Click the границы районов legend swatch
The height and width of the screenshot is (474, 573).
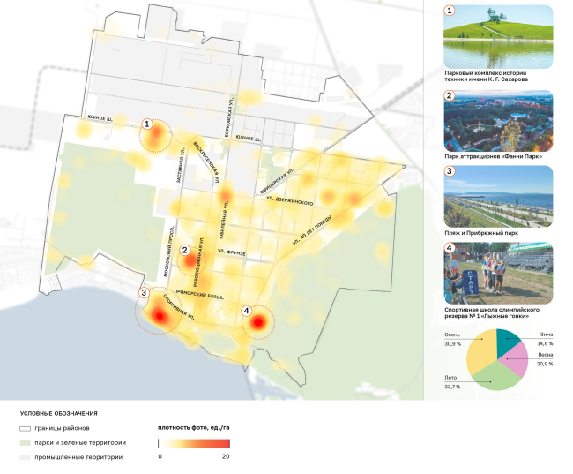click(x=23, y=428)
